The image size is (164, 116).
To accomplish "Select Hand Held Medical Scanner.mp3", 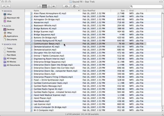I will pyautogui.click(x=49, y=95).
